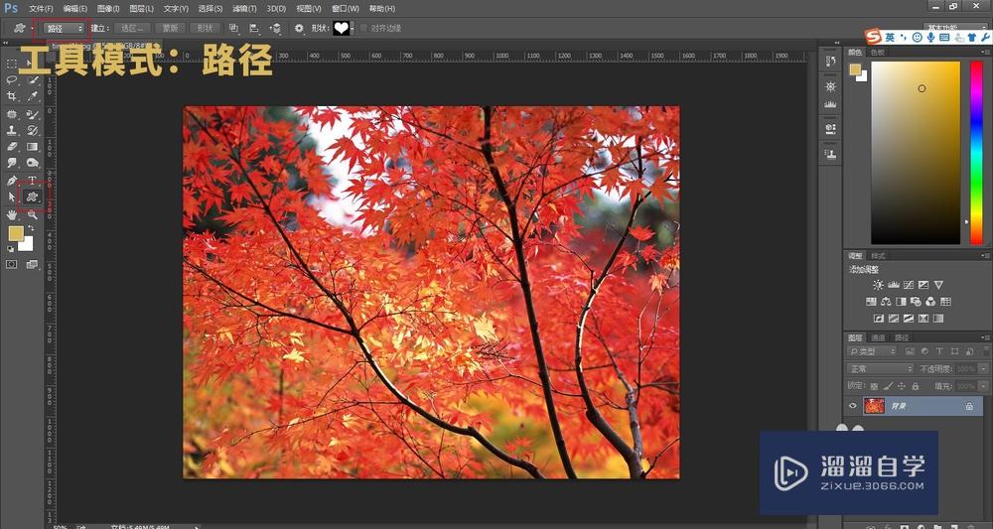Select the Gradient tool

click(x=33, y=147)
